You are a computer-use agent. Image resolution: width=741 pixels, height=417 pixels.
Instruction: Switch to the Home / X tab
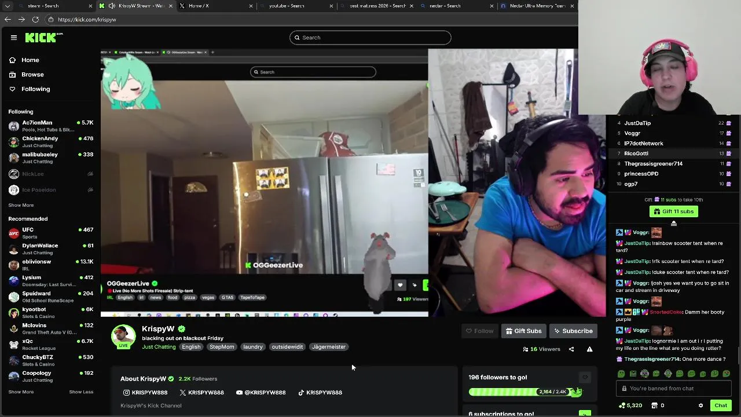(x=199, y=6)
